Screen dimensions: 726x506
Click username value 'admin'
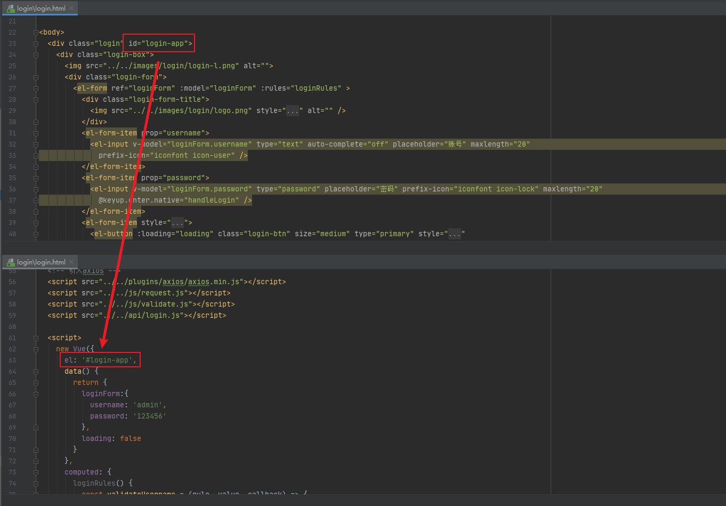(x=148, y=405)
